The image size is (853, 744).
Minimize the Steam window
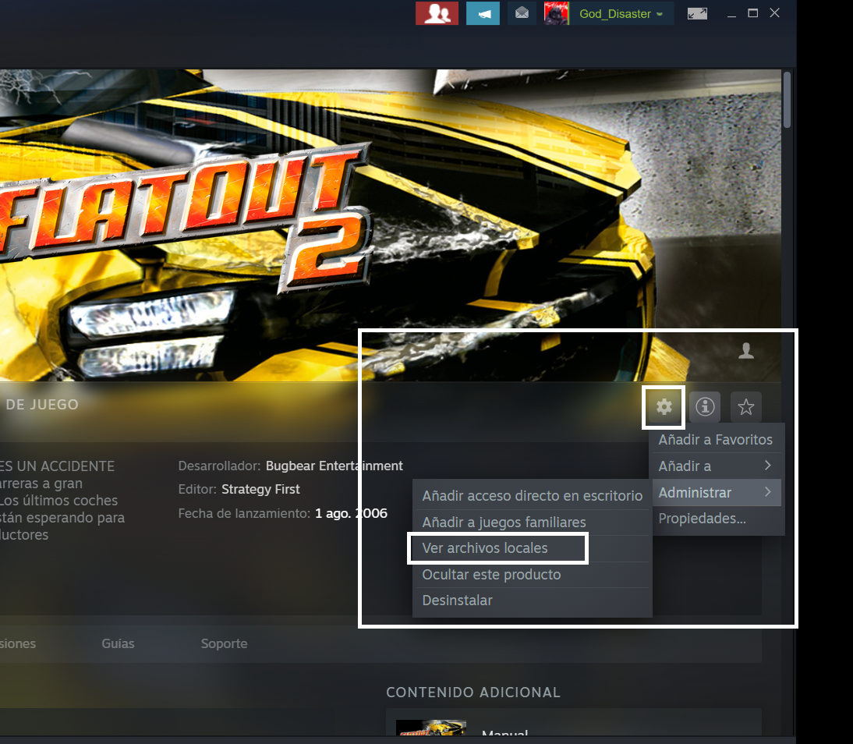(731, 13)
